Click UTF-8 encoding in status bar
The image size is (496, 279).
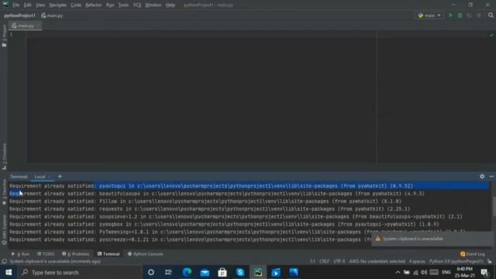339,262
